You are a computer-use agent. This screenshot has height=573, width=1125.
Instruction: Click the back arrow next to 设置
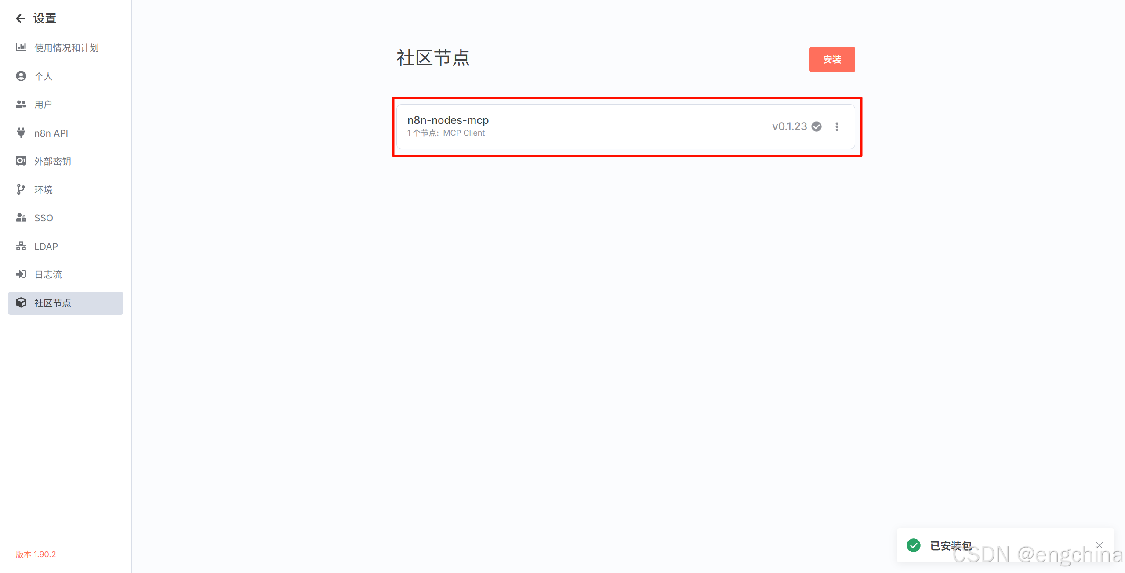click(20, 18)
